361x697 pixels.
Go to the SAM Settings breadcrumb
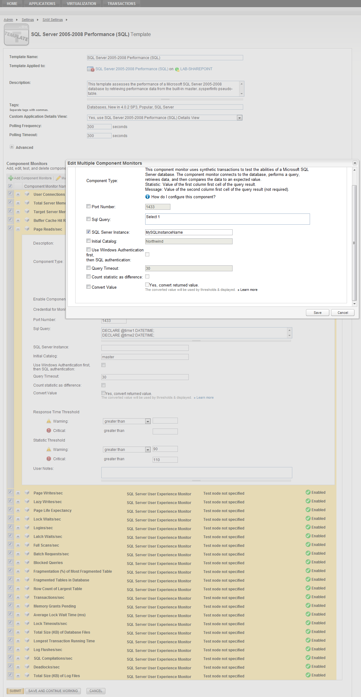tap(53, 20)
